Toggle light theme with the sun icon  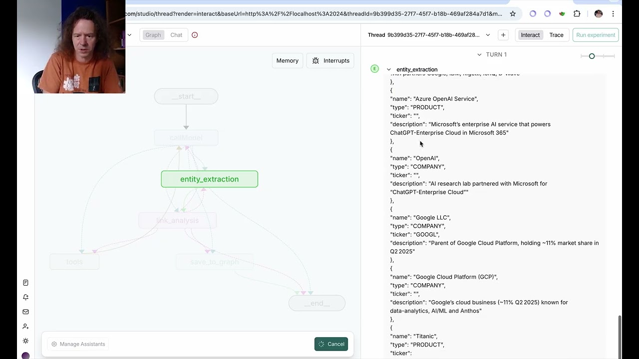click(25, 341)
